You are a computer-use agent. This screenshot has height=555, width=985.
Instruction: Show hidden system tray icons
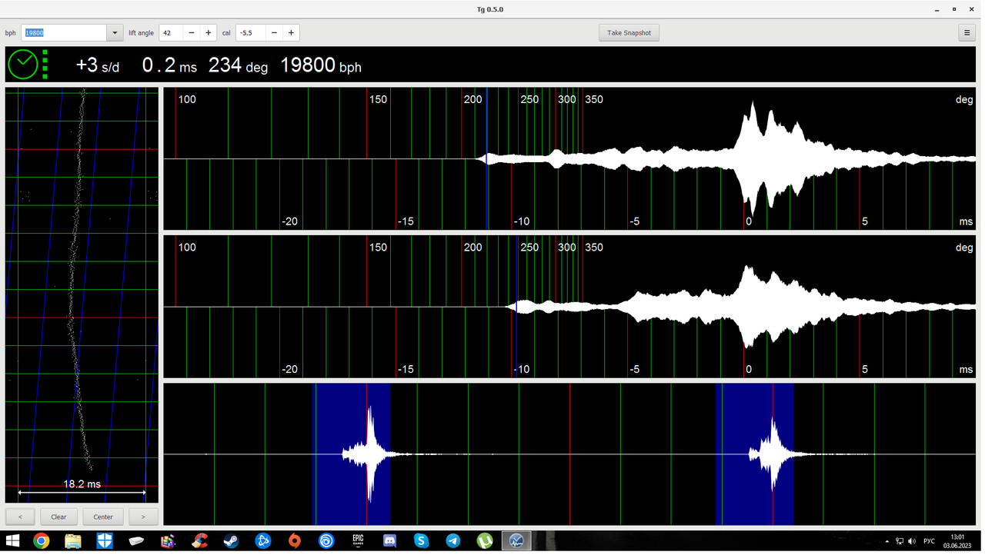[x=886, y=542]
